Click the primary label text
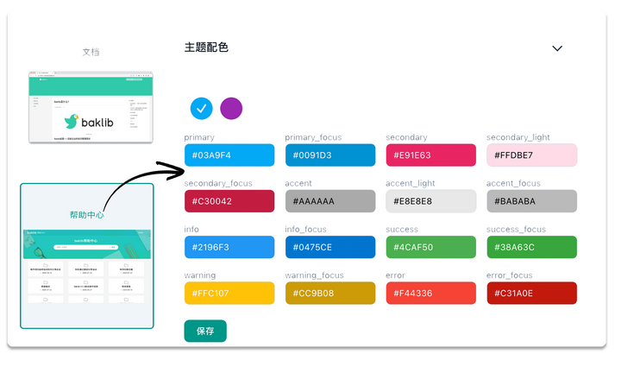 (199, 137)
